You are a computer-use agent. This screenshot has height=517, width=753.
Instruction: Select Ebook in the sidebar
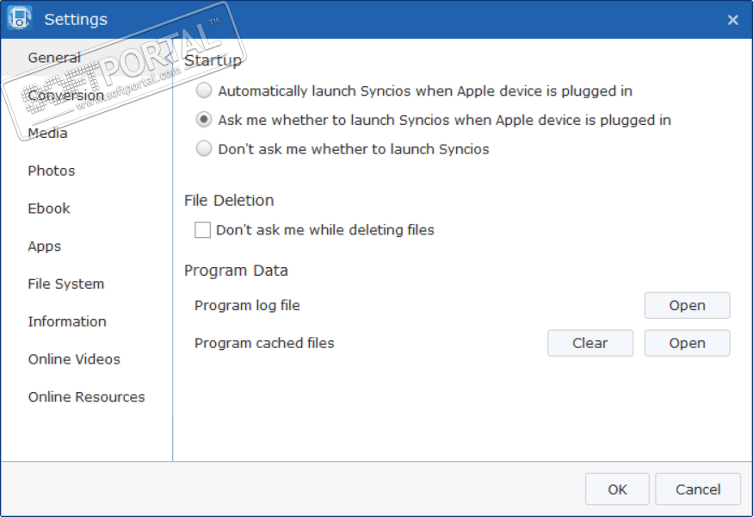[x=49, y=209]
